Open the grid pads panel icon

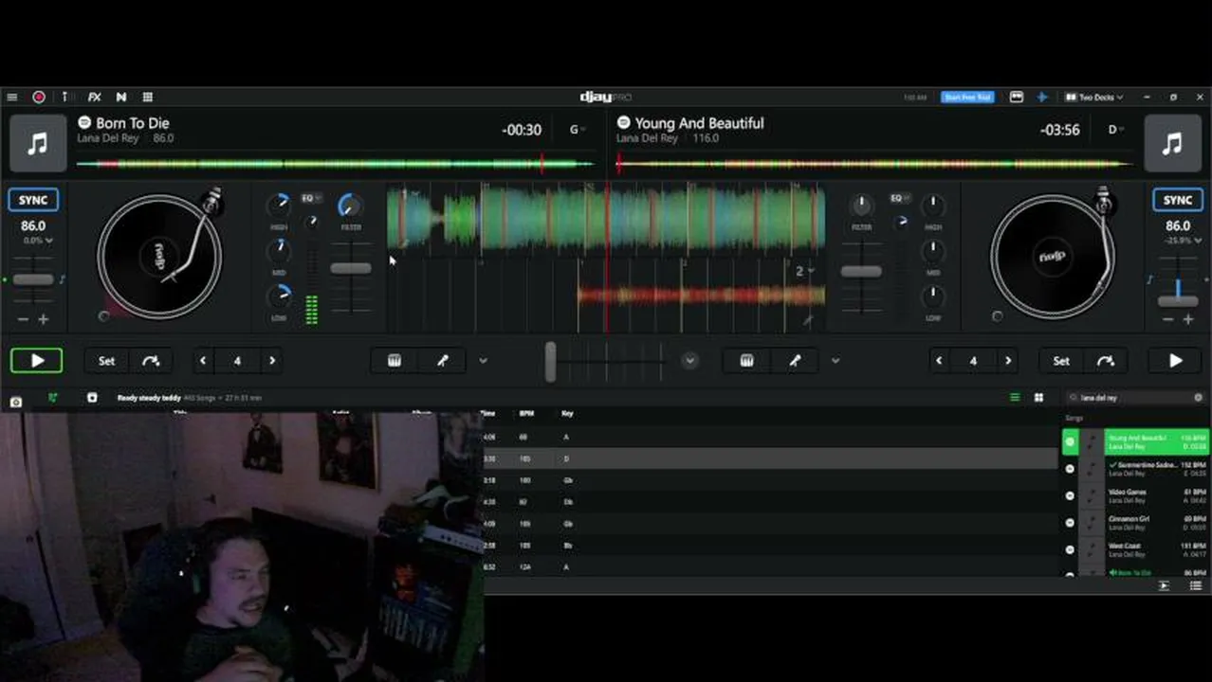point(148,97)
